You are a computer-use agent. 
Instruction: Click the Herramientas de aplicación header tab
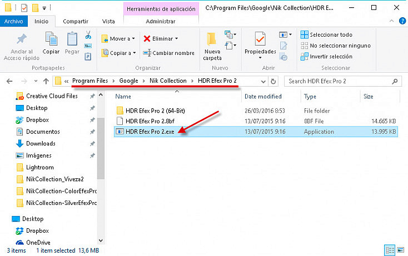coord(161,9)
